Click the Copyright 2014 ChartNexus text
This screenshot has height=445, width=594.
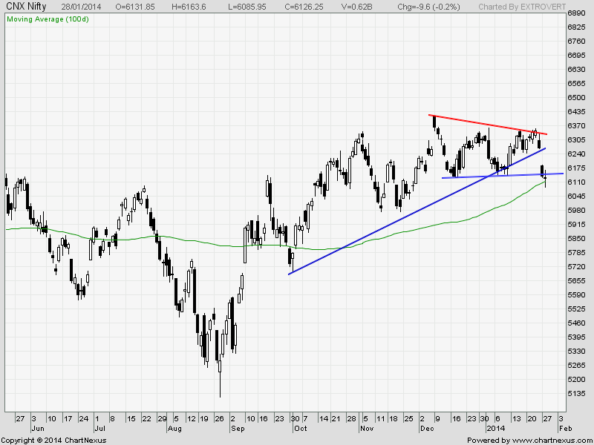point(53,440)
